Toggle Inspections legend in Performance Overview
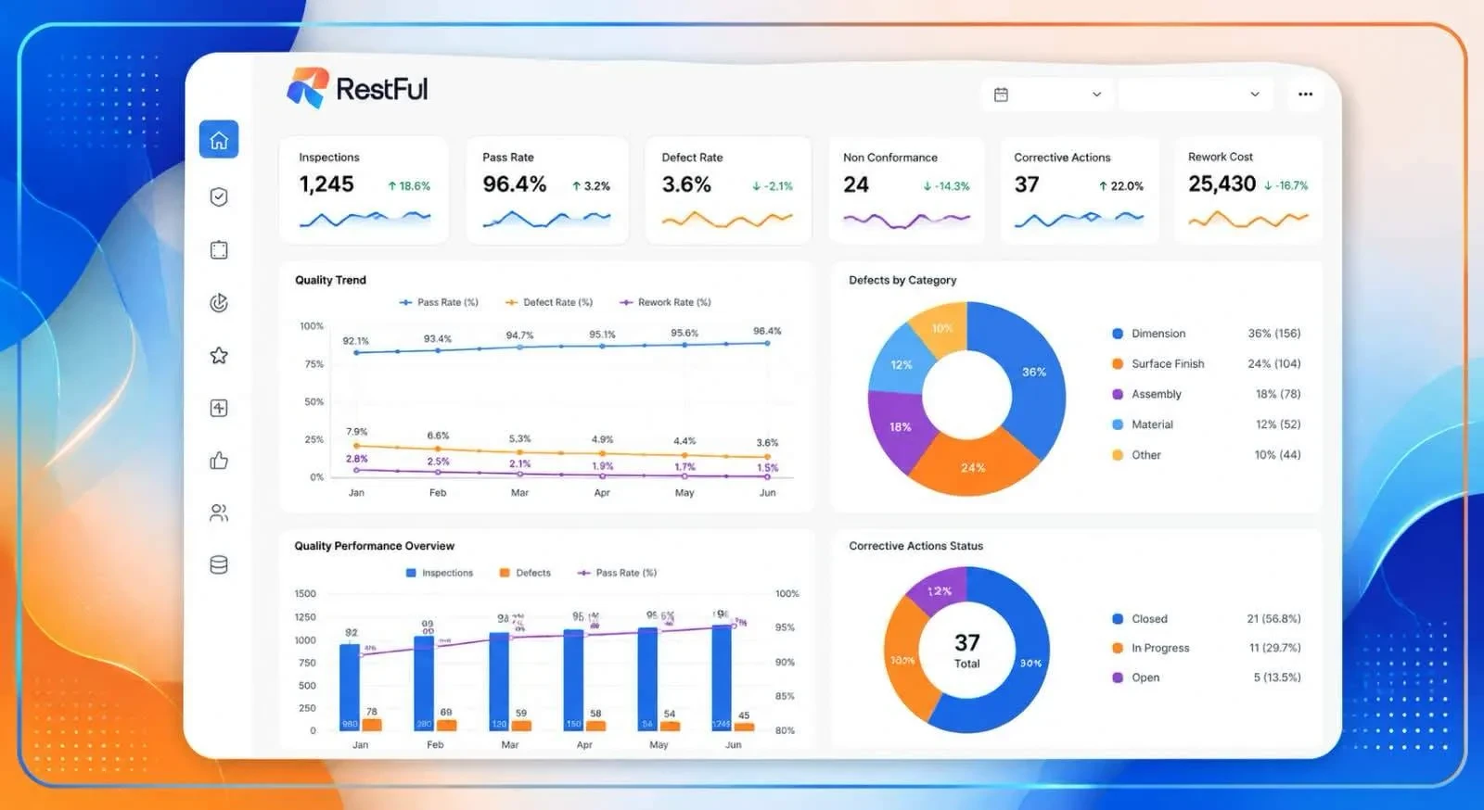The width and height of the screenshot is (1484, 810). pos(440,573)
